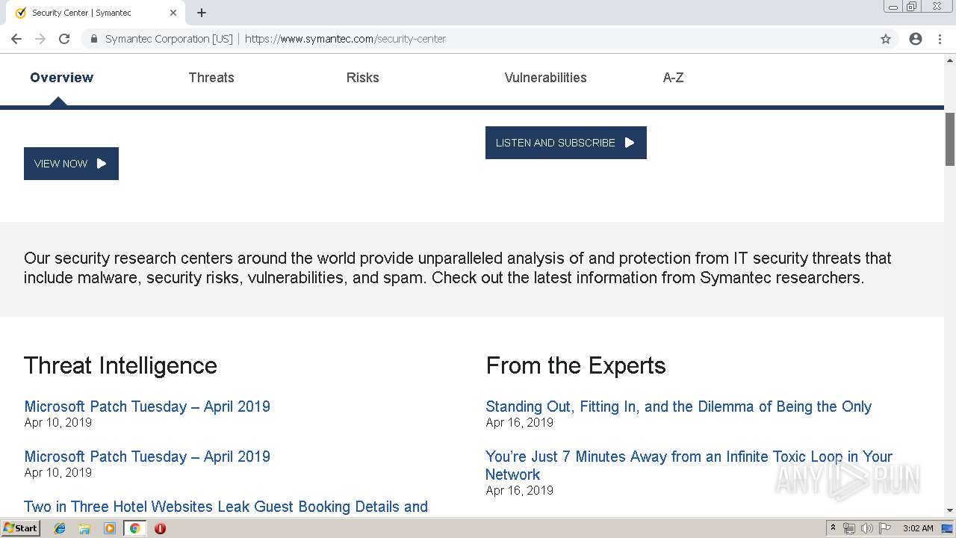Viewport: 956px width, 538px height.
Task: Show hidden system tray icons
Action: click(833, 528)
